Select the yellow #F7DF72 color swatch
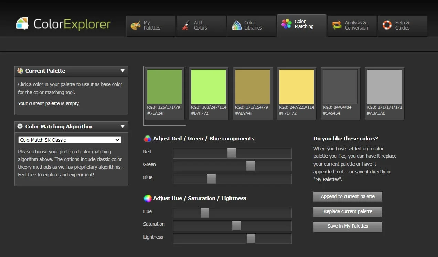Viewport: 438px width, 257px height. tap(296, 87)
